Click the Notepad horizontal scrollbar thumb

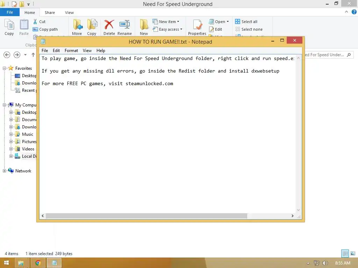coord(146,216)
